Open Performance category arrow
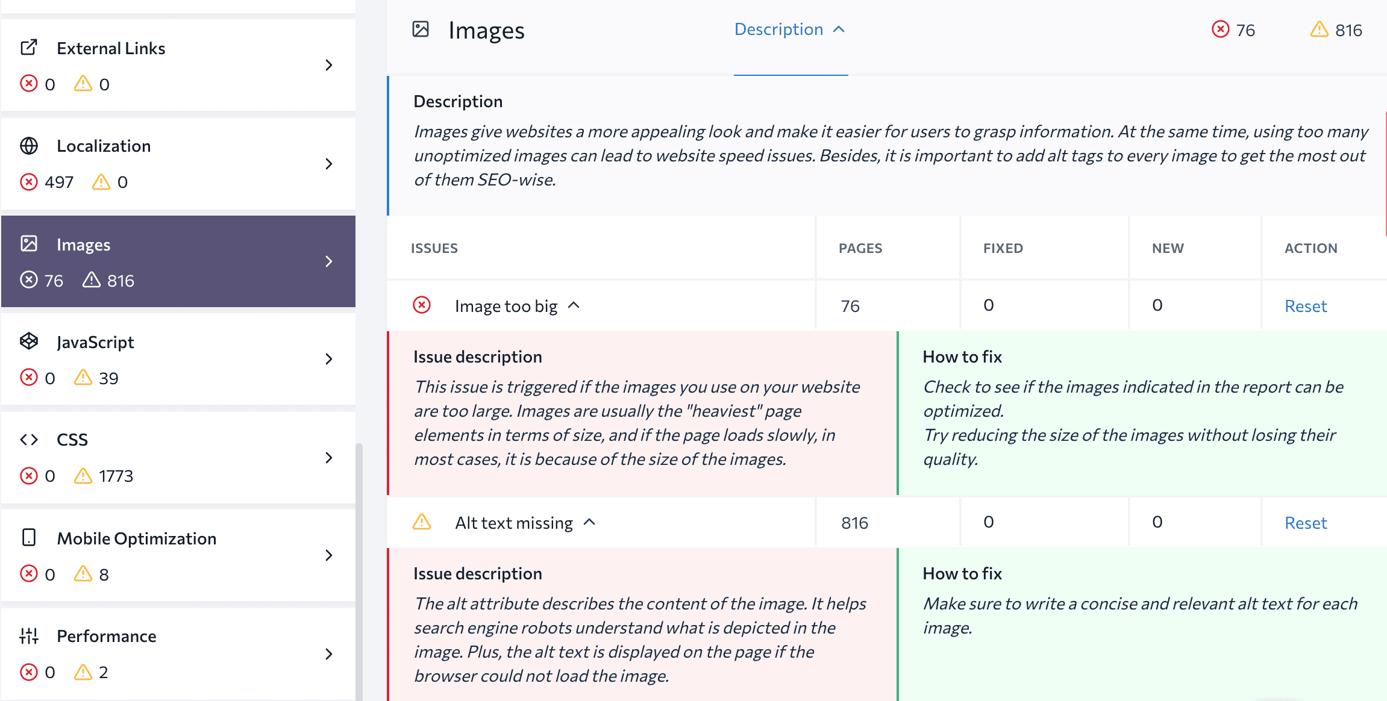1387x701 pixels. pyautogui.click(x=329, y=654)
